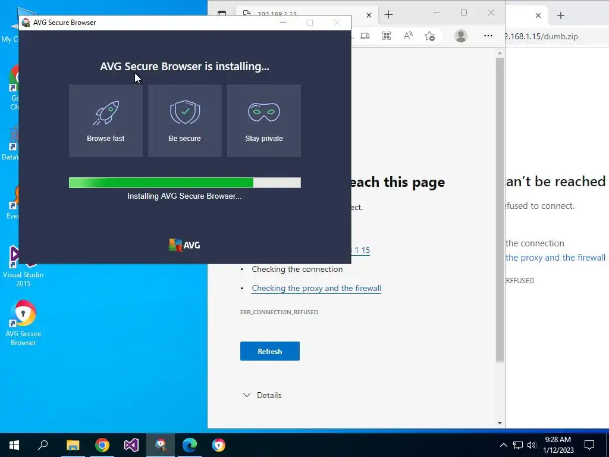Screen dimensions: 609x457
Task: Open File Explorer from taskbar
Action: point(73,445)
